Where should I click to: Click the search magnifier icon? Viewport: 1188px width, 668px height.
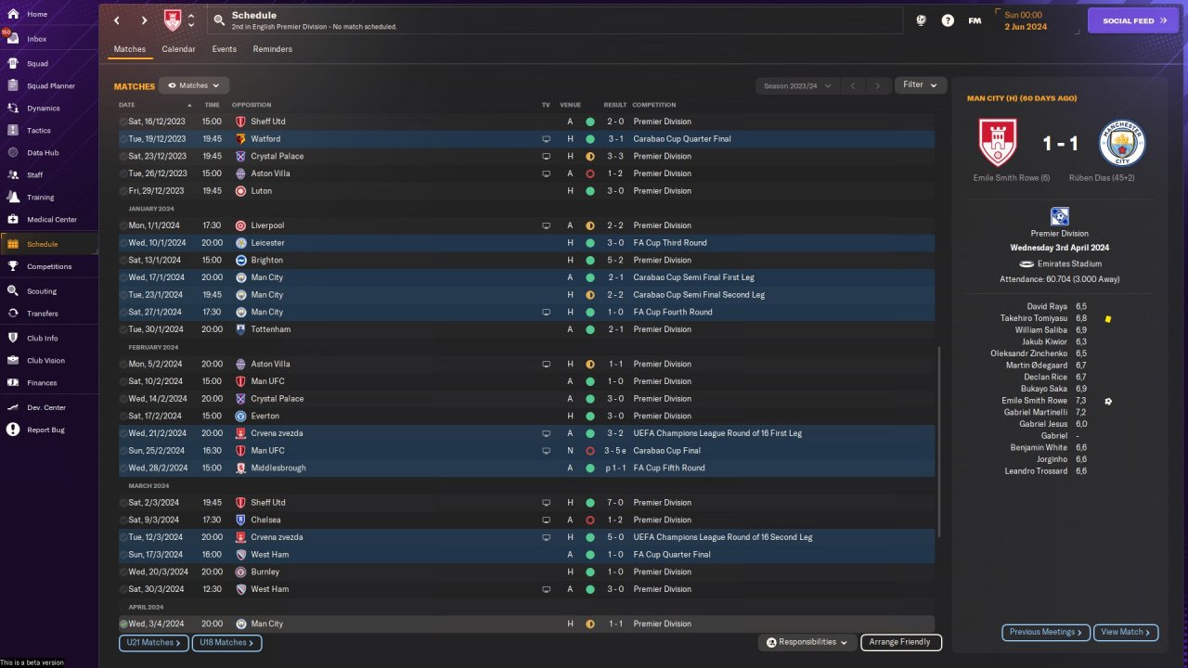[219, 20]
